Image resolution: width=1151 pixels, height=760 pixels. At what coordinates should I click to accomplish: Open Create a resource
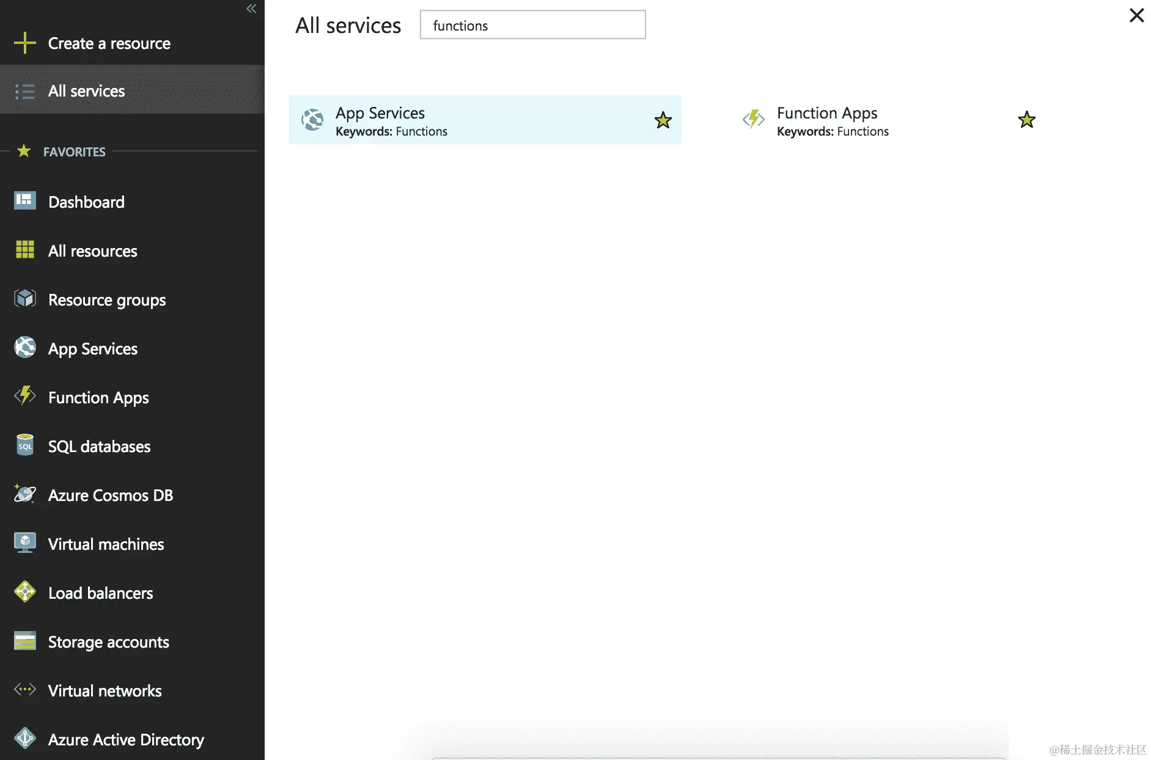(132, 43)
